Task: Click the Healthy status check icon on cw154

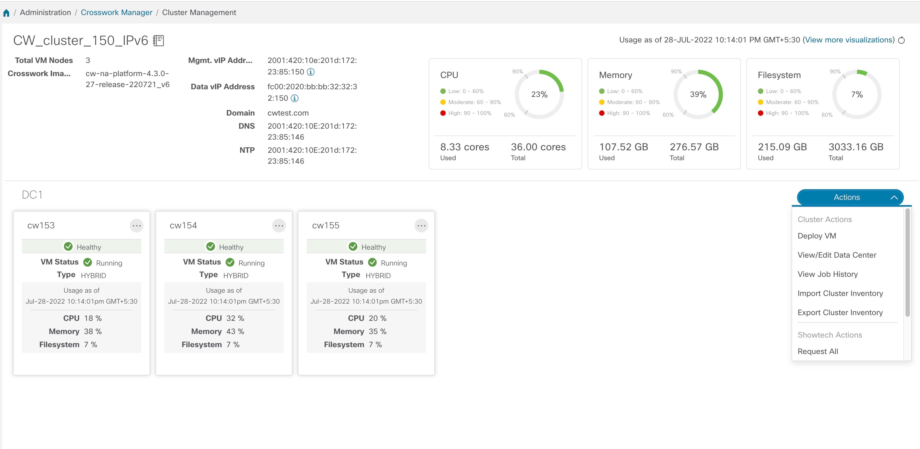Action: pos(211,246)
